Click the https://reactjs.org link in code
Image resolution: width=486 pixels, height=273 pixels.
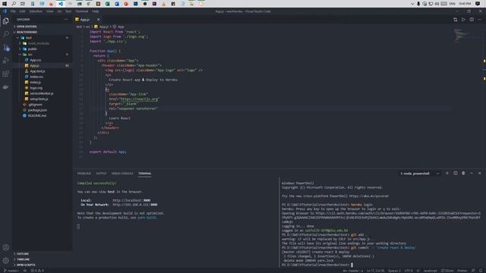pyautogui.click(x=140, y=99)
